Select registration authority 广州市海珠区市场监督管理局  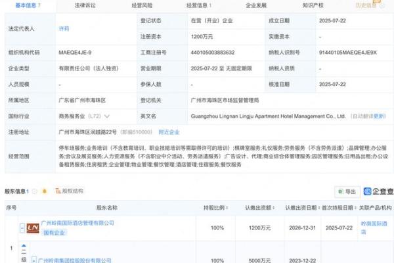coord(225,101)
